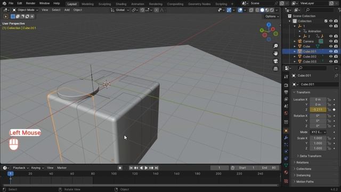
Task: Switch to the Modeling workspace tab
Action: click(87, 4)
